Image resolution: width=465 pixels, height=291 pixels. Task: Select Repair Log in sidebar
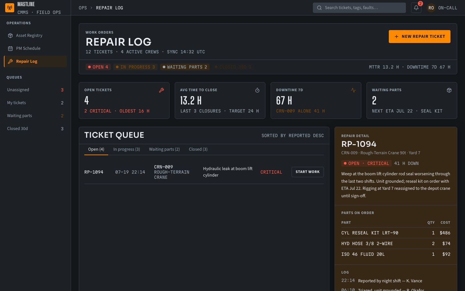(36, 61)
